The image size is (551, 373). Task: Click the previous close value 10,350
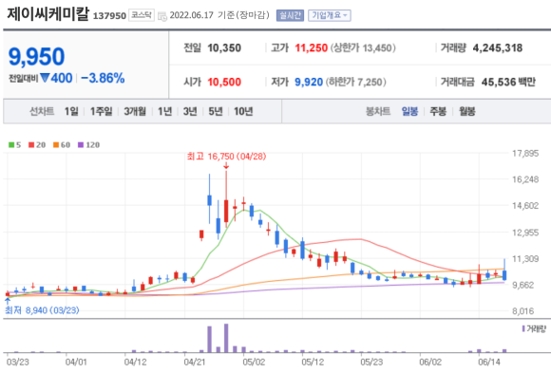click(x=224, y=47)
